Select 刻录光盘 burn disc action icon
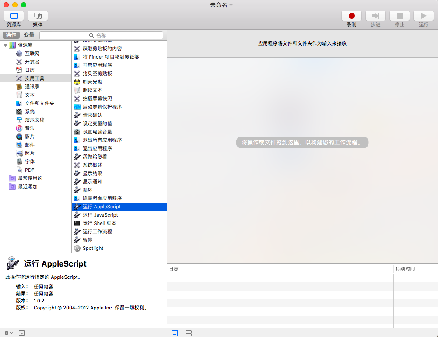 point(77,82)
